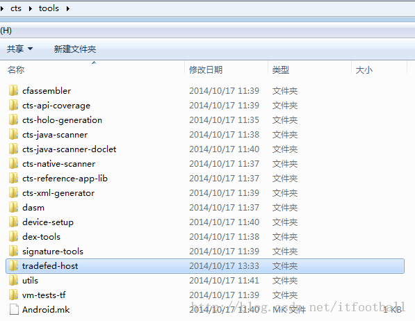415x321 pixels.
Task: Click the cts breadcrumb in address bar
Action: tap(16, 8)
